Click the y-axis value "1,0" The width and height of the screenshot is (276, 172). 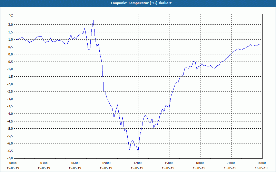tap(11, 40)
